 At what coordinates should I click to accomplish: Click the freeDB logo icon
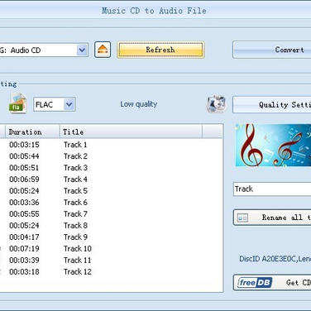[x=255, y=283]
